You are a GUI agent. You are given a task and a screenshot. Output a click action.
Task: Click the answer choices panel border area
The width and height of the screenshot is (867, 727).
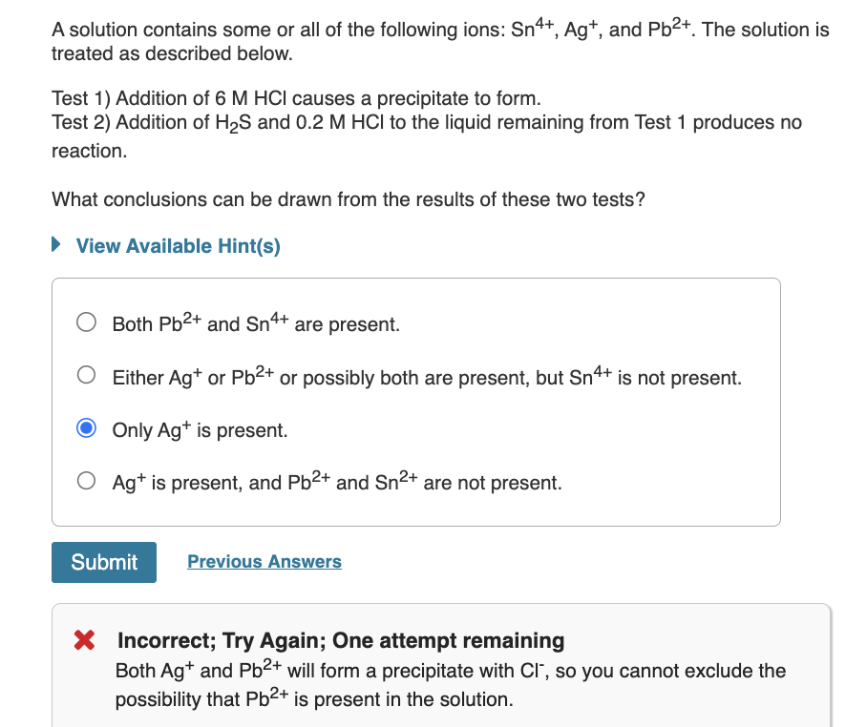point(415,280)
